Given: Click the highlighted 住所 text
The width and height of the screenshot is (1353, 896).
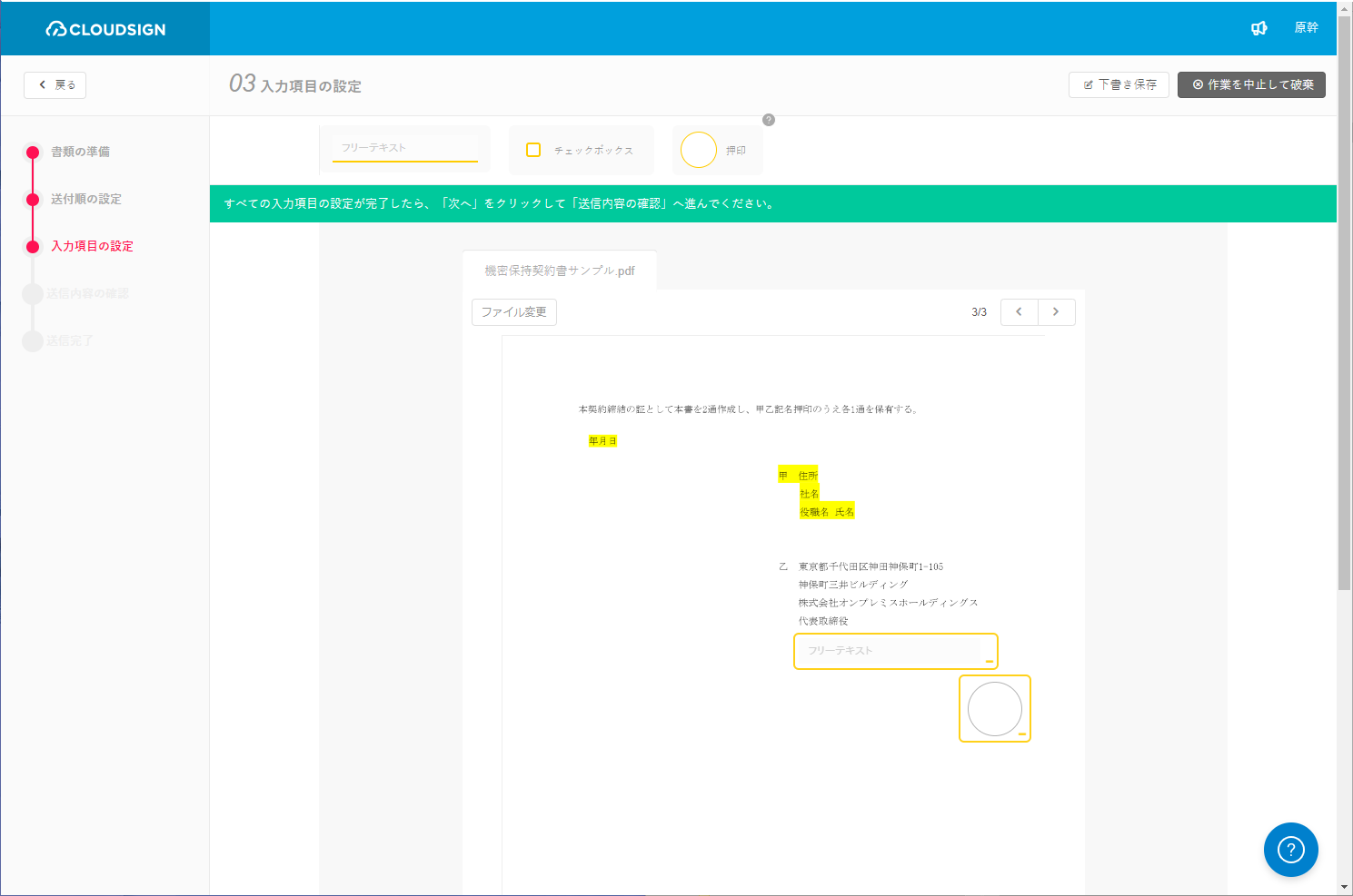Looking at the screenshot, I should (808, 476).
